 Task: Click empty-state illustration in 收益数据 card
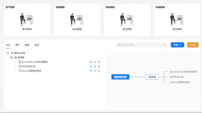(177, 20)
